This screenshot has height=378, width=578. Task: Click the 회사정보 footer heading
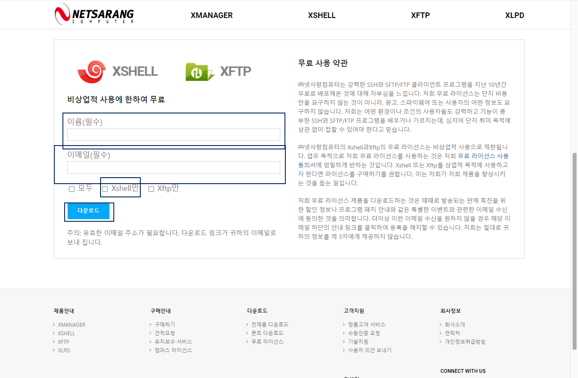451,311
